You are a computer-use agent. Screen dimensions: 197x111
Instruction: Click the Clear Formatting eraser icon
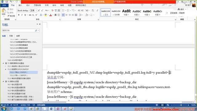[52, 10]
